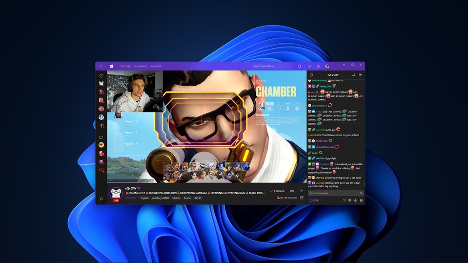The height and width of the screenshot is (263, 468).
Task: Reload the live chat
Action: [311, 75]
